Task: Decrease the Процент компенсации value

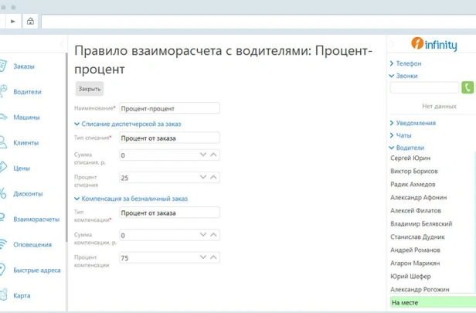Action: coord(203,258)
